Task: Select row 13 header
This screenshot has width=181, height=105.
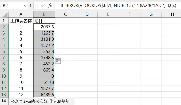Action: (x=4, y=95)
